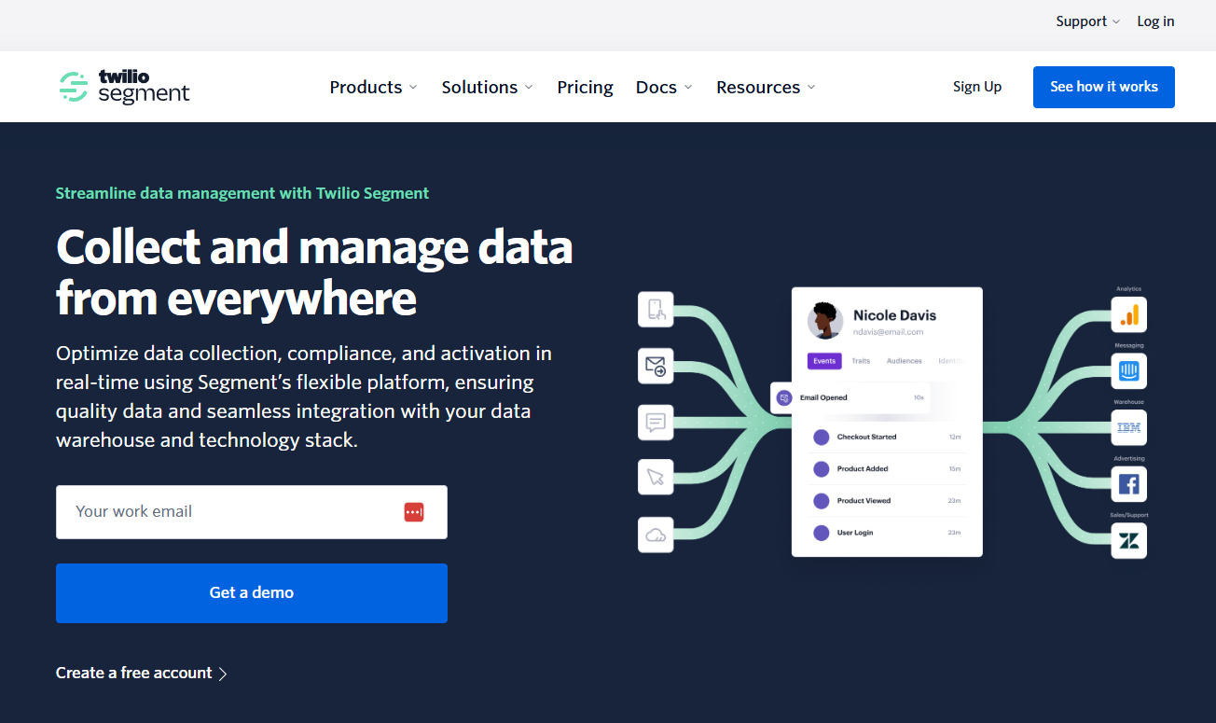
Task: Expand the Support dropdown
Action: tap(1087, 21)
